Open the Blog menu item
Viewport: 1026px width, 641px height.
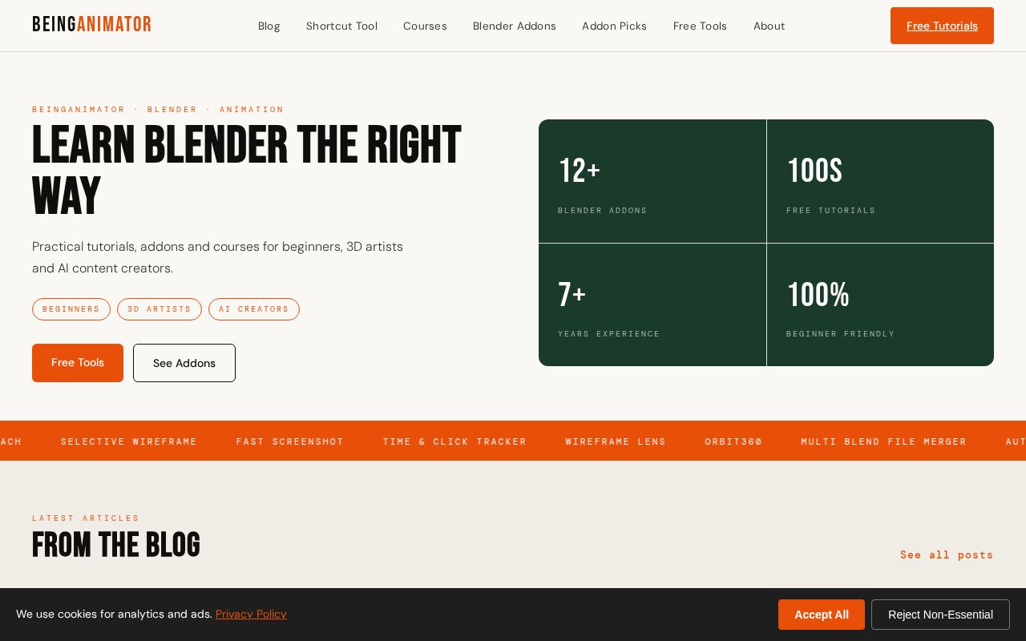pos(269,26)
